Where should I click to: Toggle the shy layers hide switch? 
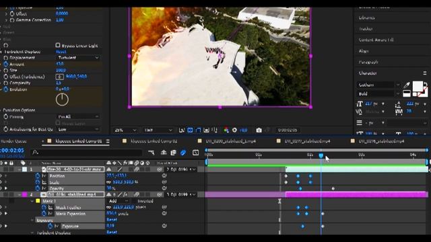[164, 153]
